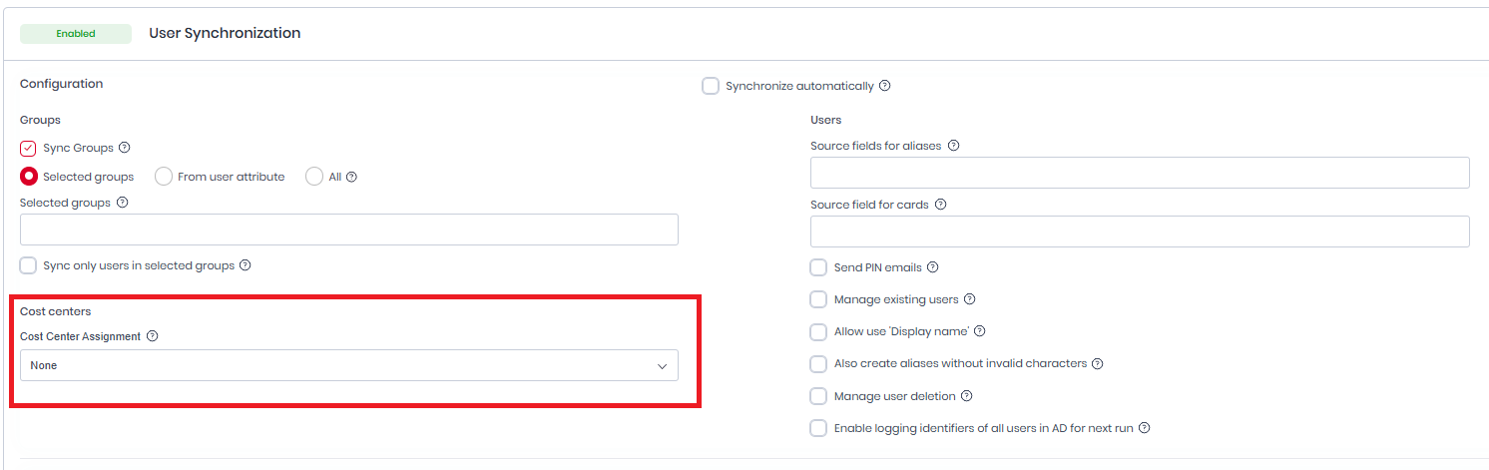Click help icon for Source fields for aliases

(x=953, y=146)
